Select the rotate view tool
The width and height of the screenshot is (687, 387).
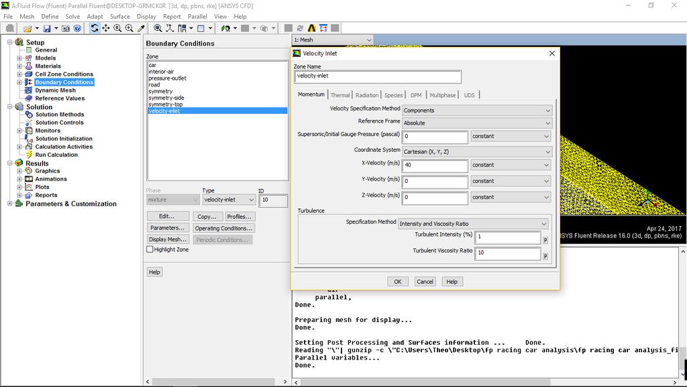[x=94, y=28]
